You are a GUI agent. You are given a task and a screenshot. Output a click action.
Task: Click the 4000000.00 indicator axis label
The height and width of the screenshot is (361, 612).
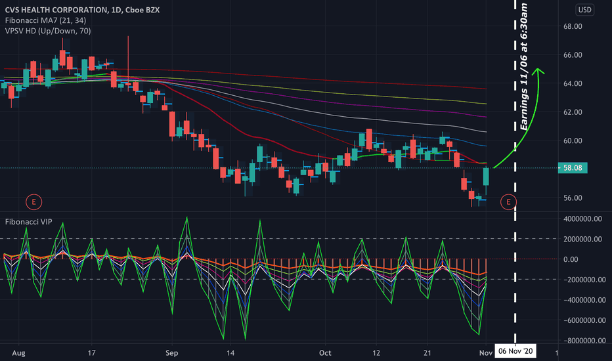[x=582, y=219]
